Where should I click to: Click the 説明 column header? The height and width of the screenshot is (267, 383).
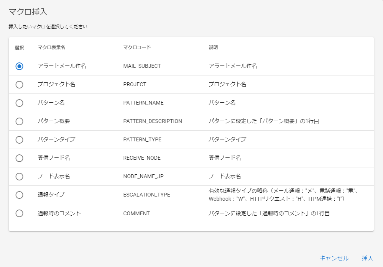212,48
